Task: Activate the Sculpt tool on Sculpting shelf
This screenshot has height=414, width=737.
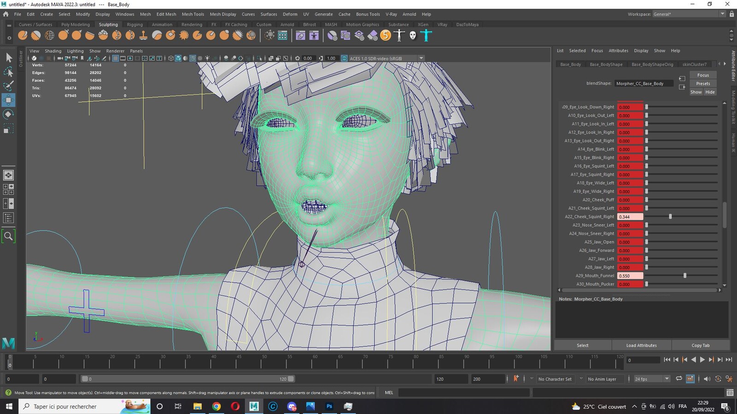Action: [x=23, y=35]
